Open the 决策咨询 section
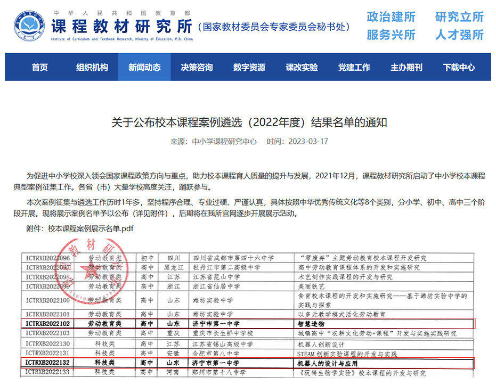Screen dimensions: 496x385 pyautogui.click(x=197, y=67)
